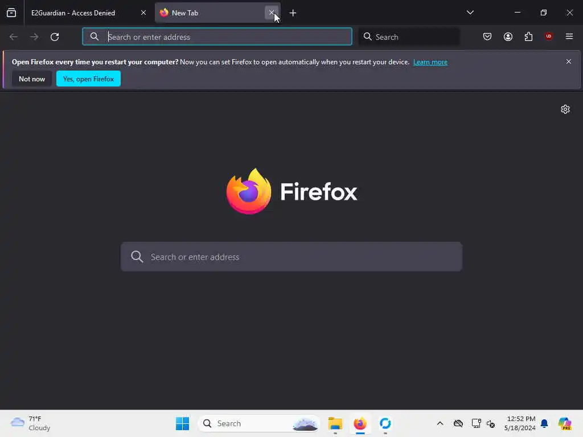Open the Firefox application hamburger menu
Image resolution: width=583 pixels, height=437 pixels.
pyautogui.click(x=569, y=36)
